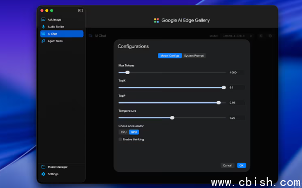Screen dimensions: 302x188
Task: Click the TopK value field showing 64
Action: (237, 87)
